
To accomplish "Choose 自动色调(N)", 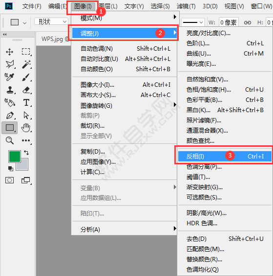I will tap(125, 49).
